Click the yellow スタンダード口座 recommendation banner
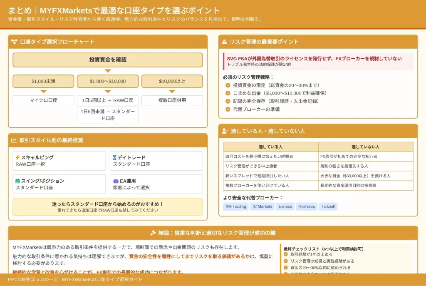The image size is (426, 286). (x=108, y=207)
